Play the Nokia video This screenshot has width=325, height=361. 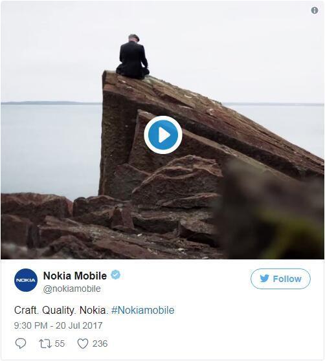click(x=163, y=135)
